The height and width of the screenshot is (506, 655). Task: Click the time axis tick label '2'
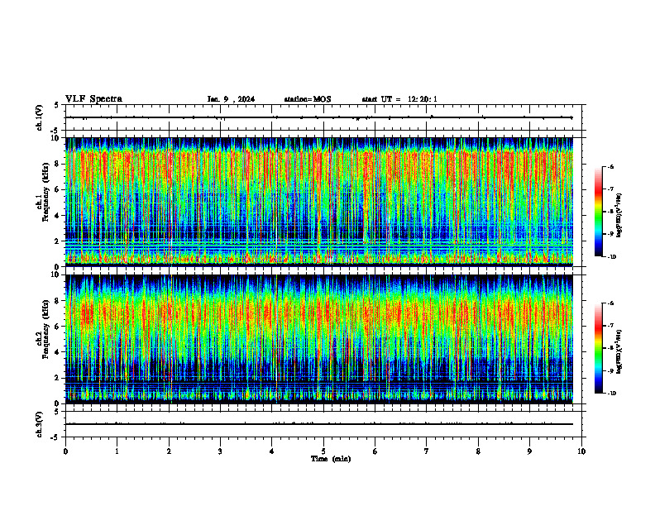click(x=169, y=451)
